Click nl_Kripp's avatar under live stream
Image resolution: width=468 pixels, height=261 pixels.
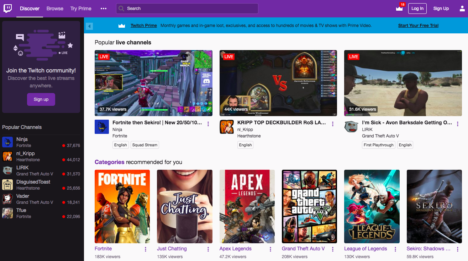tap(227, 127)
